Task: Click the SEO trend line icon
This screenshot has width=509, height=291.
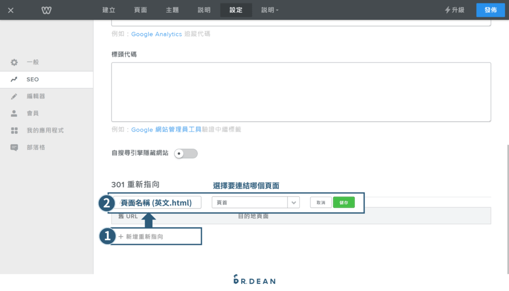Action: (x=14, y=79)
